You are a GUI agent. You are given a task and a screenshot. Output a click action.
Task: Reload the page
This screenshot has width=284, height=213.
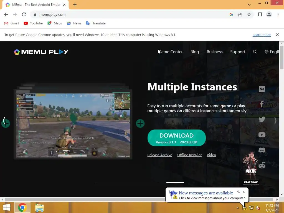point(24,14)
